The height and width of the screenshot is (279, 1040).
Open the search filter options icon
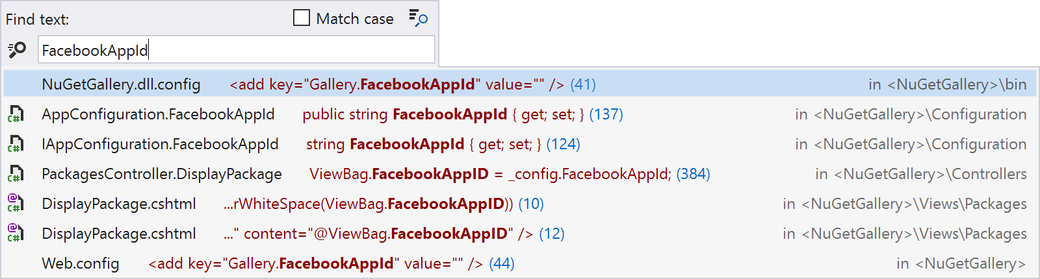coord(418,18)
